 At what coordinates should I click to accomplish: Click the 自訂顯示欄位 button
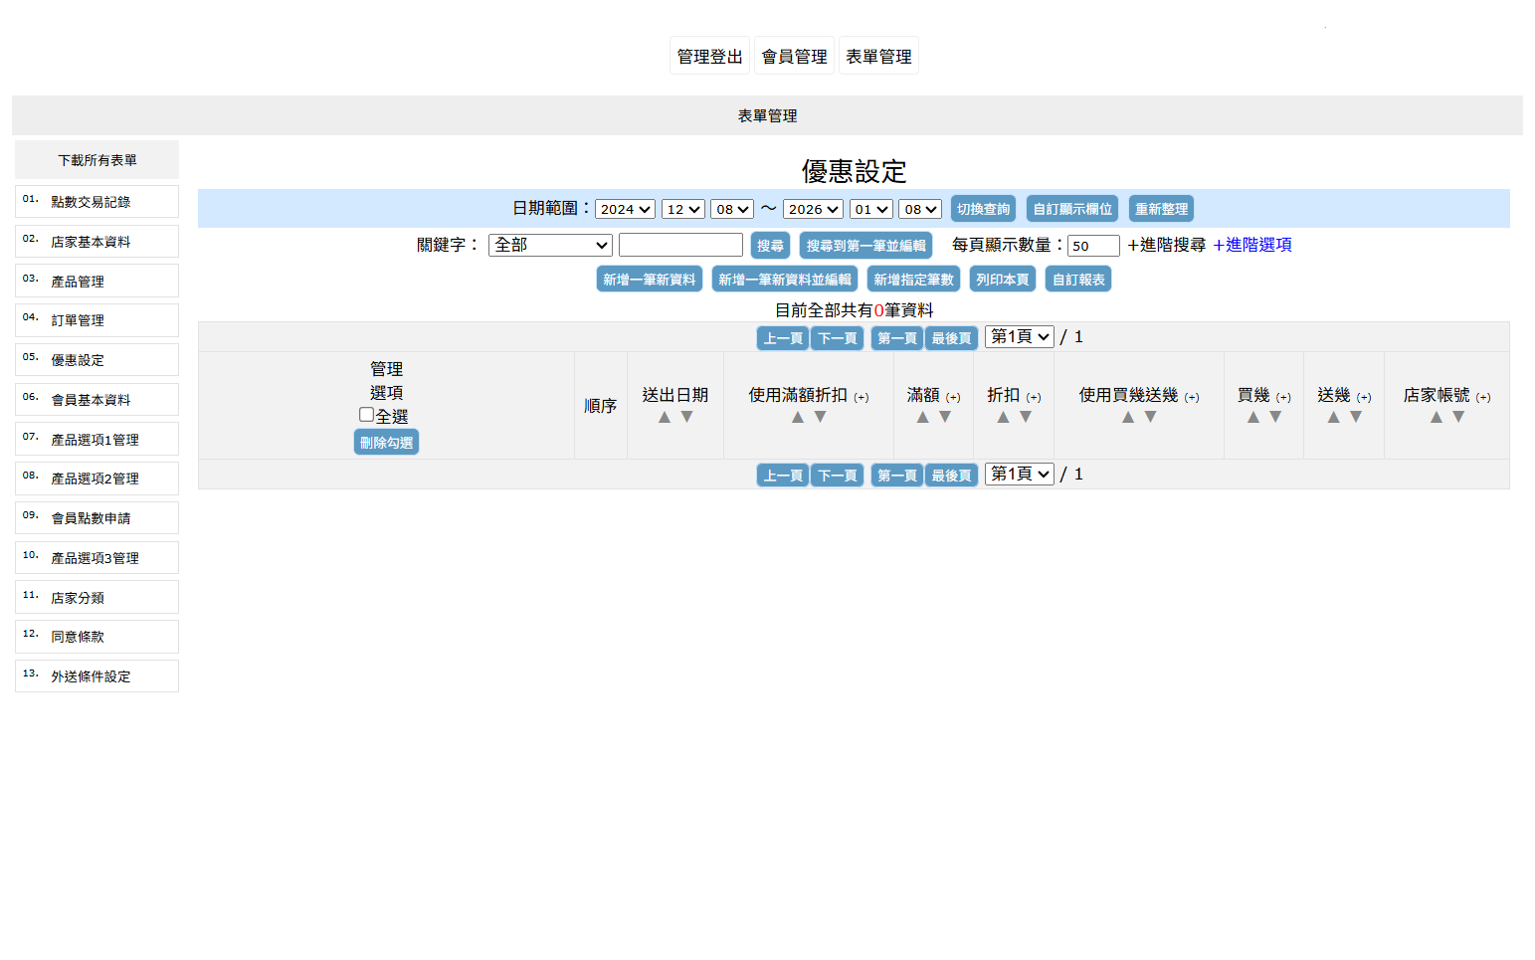coord(1072,209)
